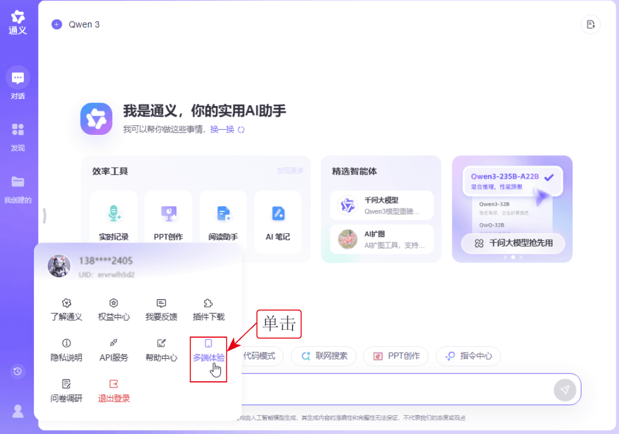
Task: Click 退出登录 to log out
Action: click(x=114, y=391)
